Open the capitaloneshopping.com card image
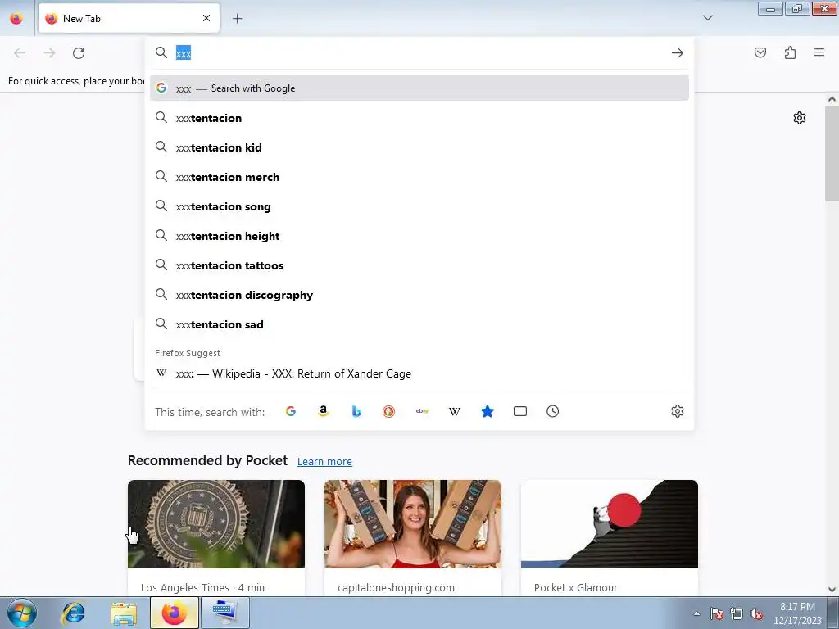The image size is (839, 629). click(413, 524)
